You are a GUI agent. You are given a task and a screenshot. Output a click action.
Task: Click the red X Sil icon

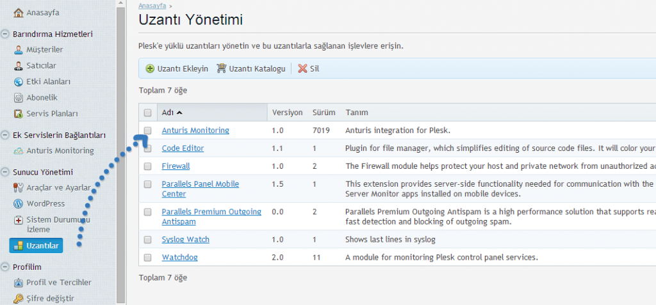pos(302,69)
